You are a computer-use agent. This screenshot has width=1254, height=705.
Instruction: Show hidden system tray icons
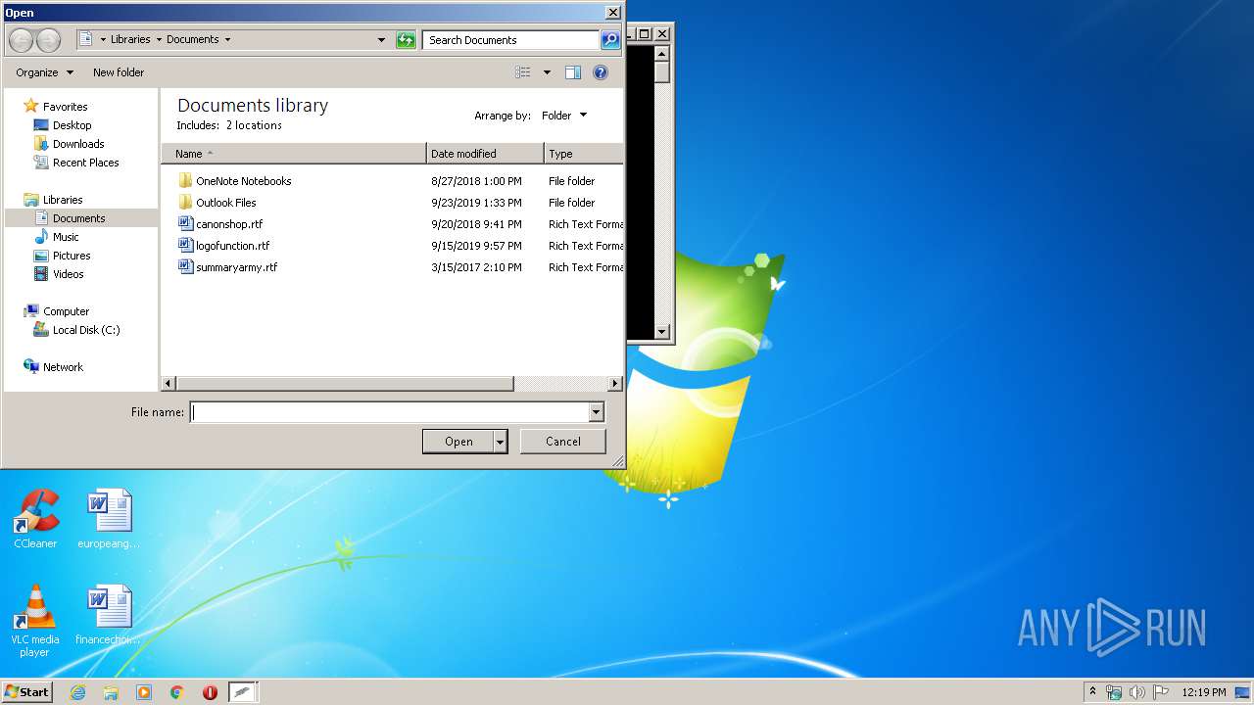1092,691
